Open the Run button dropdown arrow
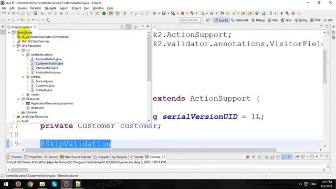 tap(168, 13)
